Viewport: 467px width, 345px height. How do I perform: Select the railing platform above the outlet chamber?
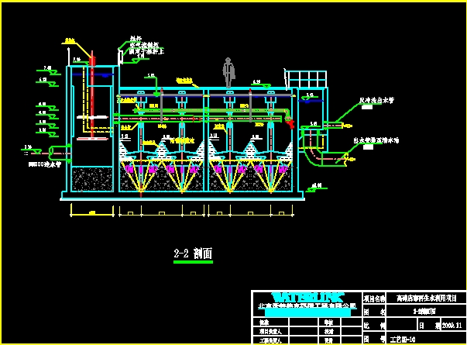[305, 79]
